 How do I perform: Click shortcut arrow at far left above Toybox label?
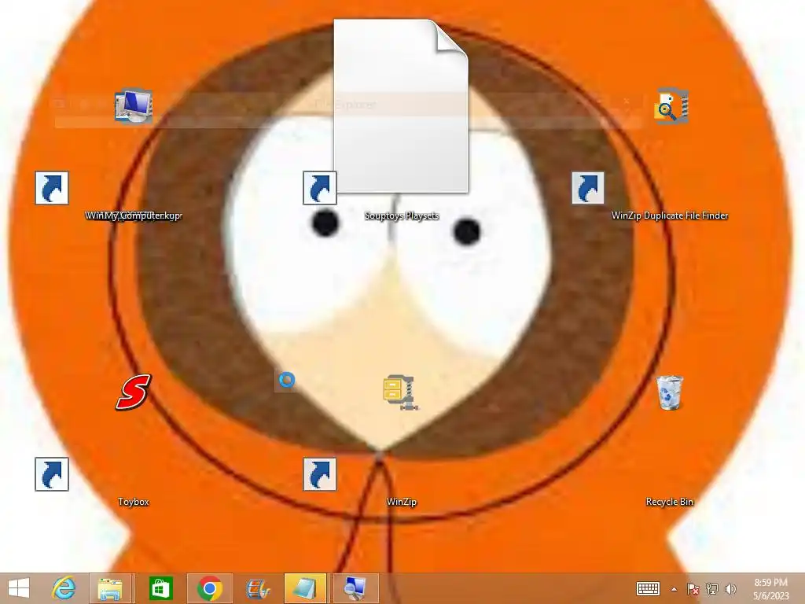click(x=52, y=474)
